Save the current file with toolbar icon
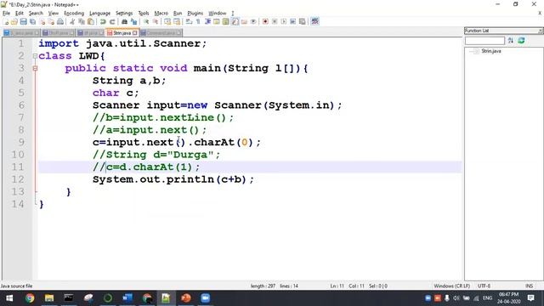 (x=23, y=21)
